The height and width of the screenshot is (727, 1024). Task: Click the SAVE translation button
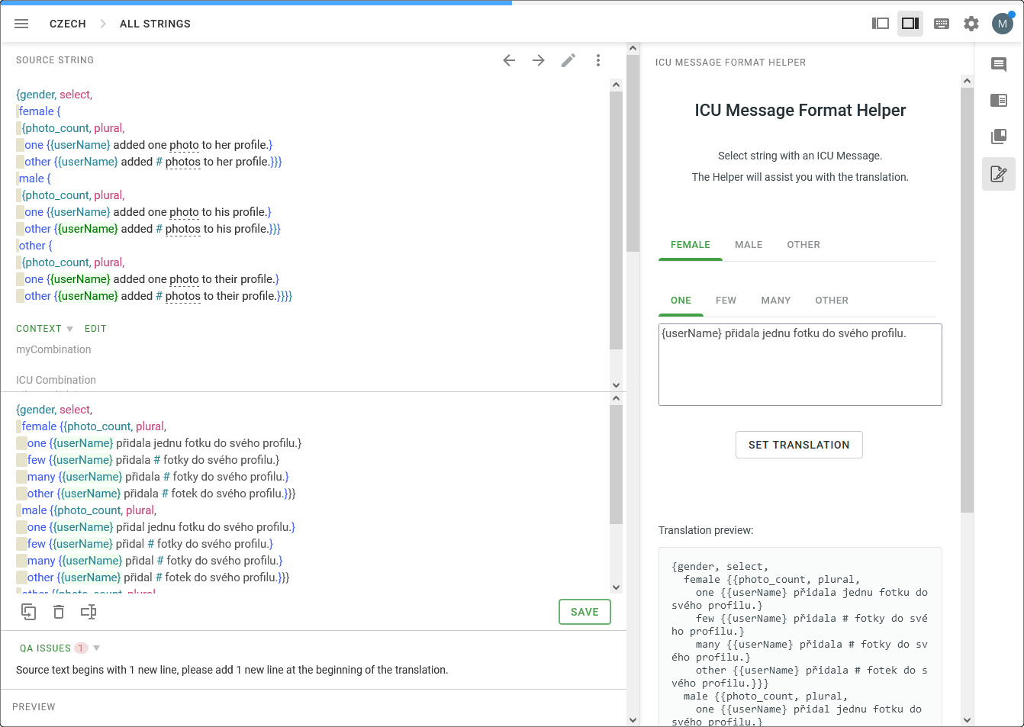[584, 612]
